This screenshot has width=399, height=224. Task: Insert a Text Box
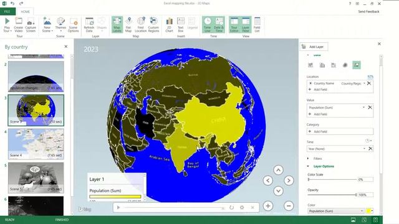click(181, 25)
